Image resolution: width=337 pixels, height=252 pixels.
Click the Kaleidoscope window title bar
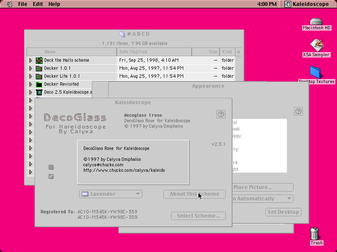(x=133, y=102)
